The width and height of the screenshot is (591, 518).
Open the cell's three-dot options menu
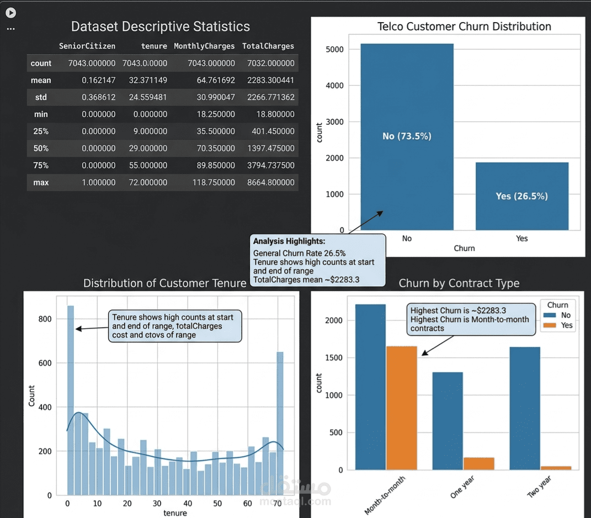point(11,29)
